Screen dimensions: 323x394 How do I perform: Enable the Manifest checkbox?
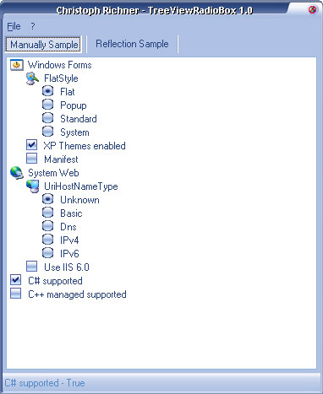point(31,159)
